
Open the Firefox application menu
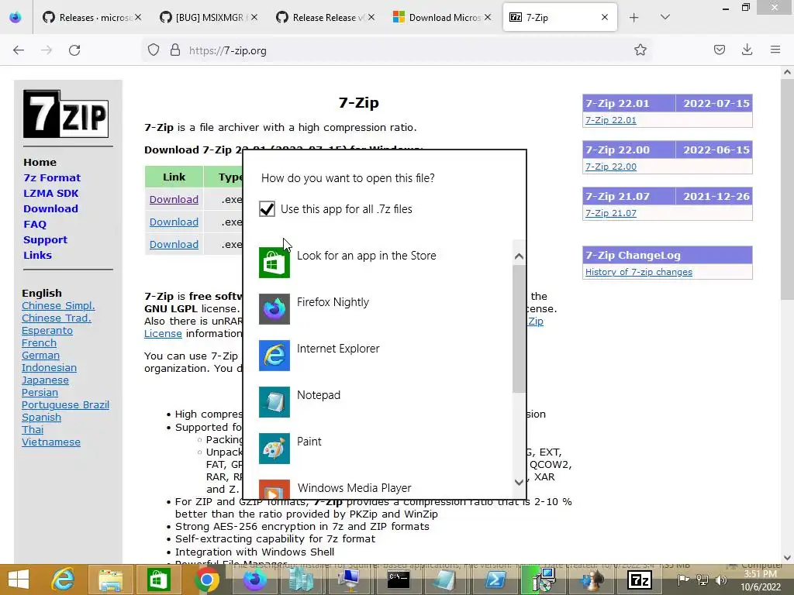click(x=775, y=50)
